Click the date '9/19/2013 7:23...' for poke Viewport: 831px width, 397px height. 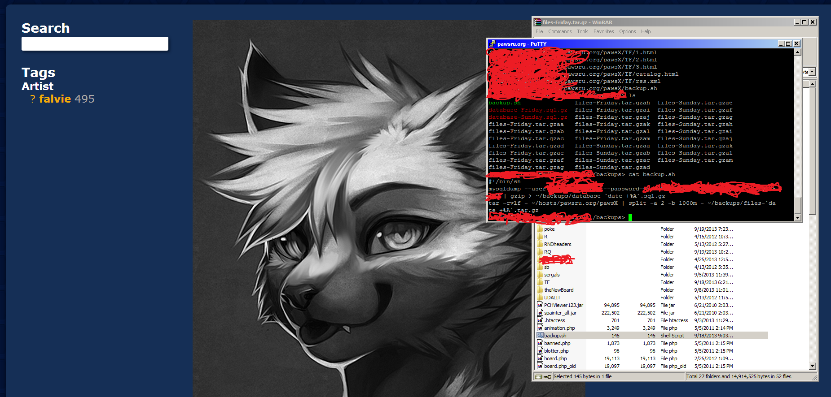point(713,229)
